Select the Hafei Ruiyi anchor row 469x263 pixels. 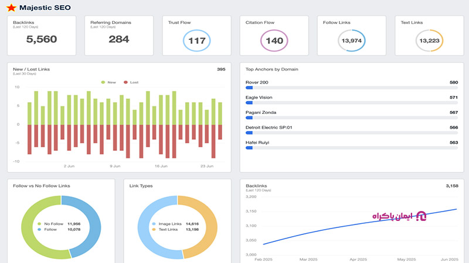click(352, 145)
